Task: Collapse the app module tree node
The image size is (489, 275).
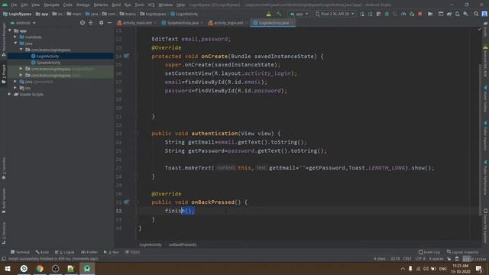Action: coord(10,31)
